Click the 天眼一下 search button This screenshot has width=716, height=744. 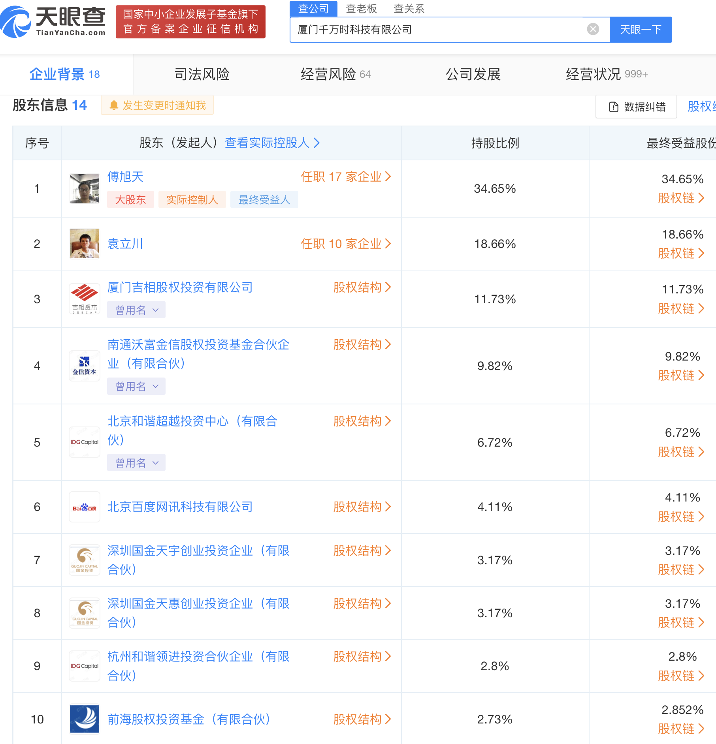tap(641, 30)
